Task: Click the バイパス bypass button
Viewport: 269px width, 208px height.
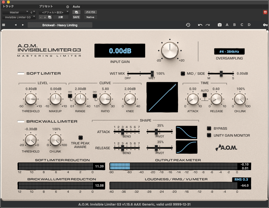Action: (x=90, y=12)
